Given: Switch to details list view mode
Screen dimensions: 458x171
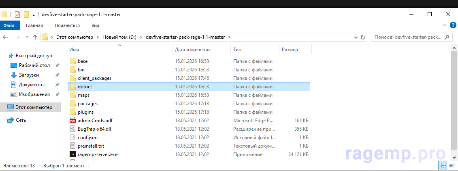Looking at the screenshot, I should pos(443,166).
